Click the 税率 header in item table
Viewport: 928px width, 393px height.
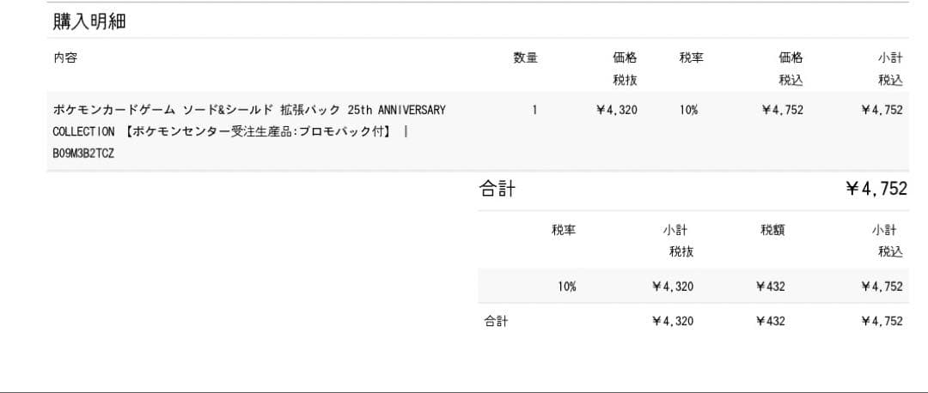coord(691,58)
